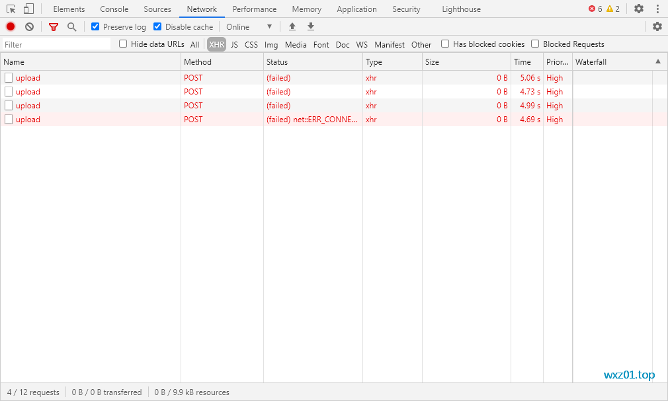Sort by the Time column header
This screenshot has width=668, height=401.
point(527,61)
